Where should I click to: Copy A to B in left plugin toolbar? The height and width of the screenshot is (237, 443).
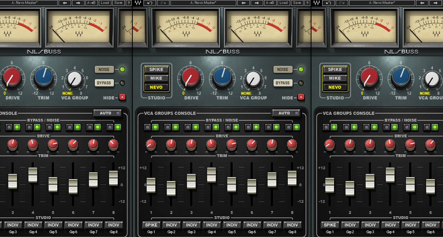[92, 3]
